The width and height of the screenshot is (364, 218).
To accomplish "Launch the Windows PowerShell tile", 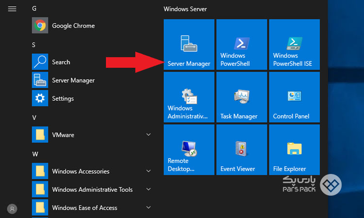I will pyautogui.click(x=241, y=45).
